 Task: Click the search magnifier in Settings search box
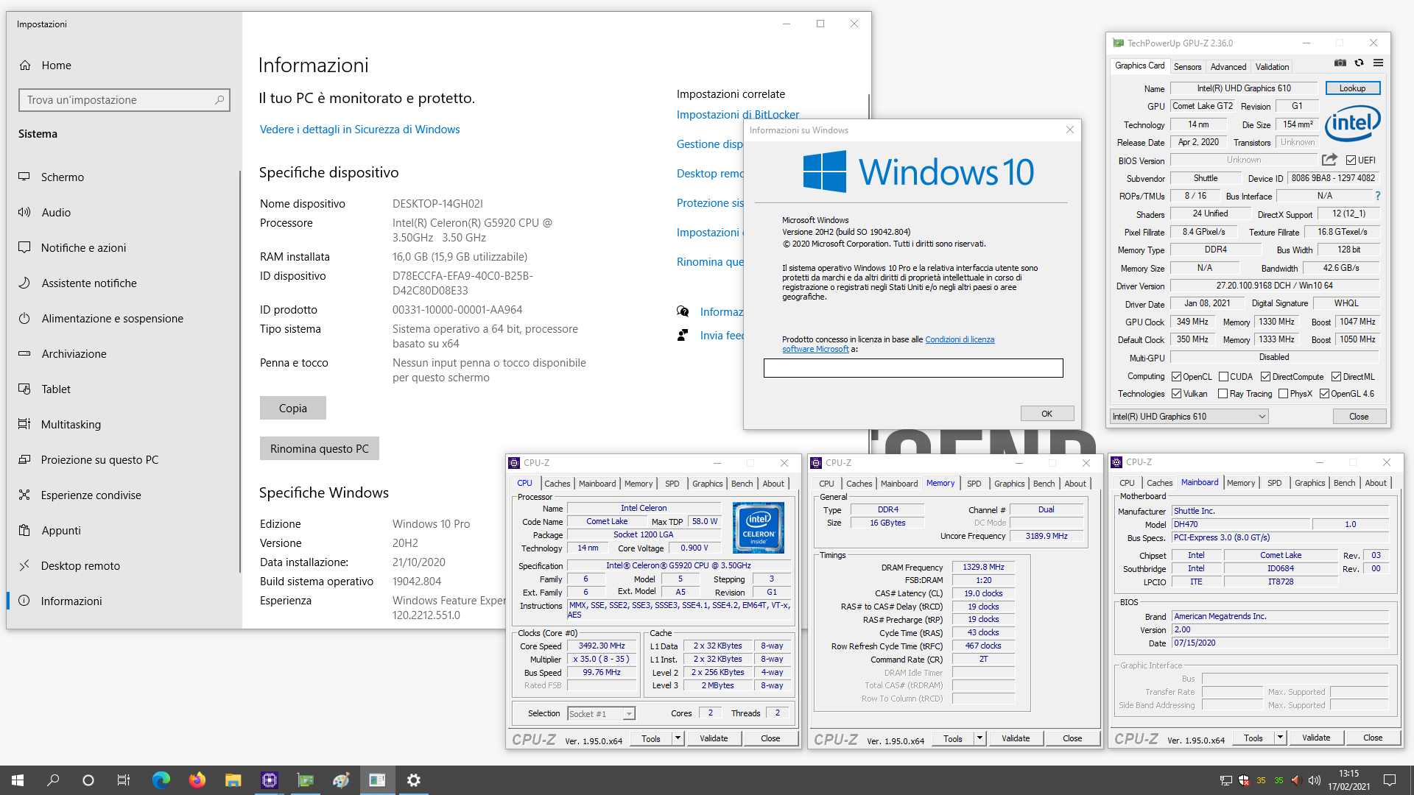(219, 100)
